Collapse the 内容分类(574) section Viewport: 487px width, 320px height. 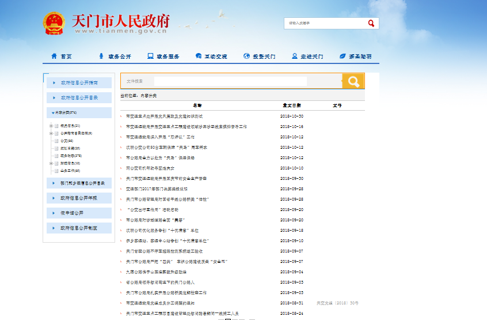pyautogui.click(x=53, y=113)
